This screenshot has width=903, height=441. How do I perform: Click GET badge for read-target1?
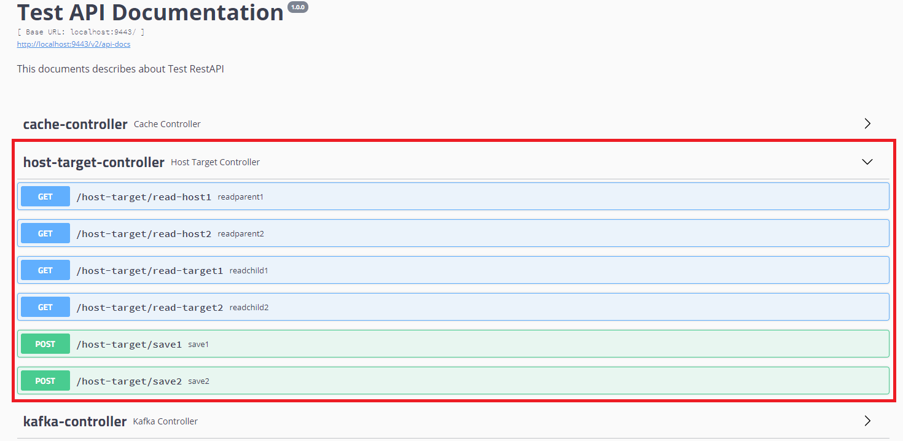pyautogui.click(x=45, y=270)
